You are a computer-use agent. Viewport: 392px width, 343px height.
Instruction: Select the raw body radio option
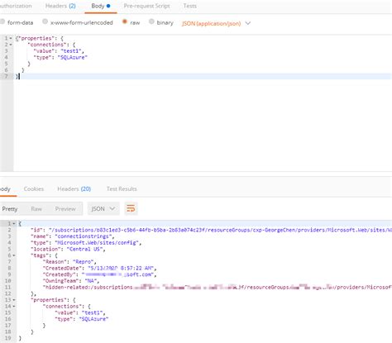125,21
